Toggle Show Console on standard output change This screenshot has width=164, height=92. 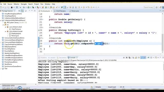pyautogui.click(x=142, y=57)
